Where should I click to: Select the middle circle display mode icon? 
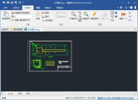[x=112, y=16]
